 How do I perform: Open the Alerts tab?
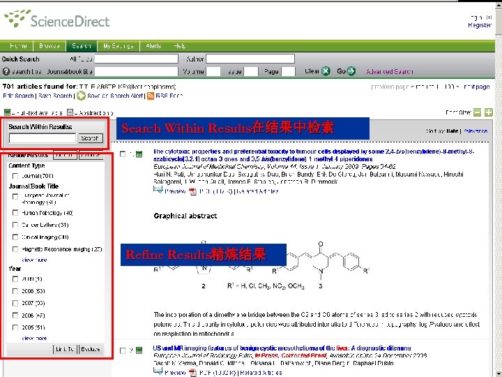[x=153, y=46]
